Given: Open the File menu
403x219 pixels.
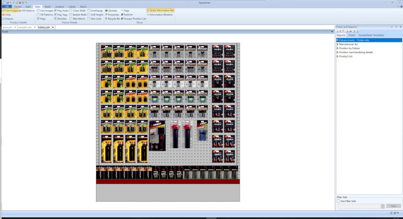Looking at the screenshot, I should (x=7, y=7).
